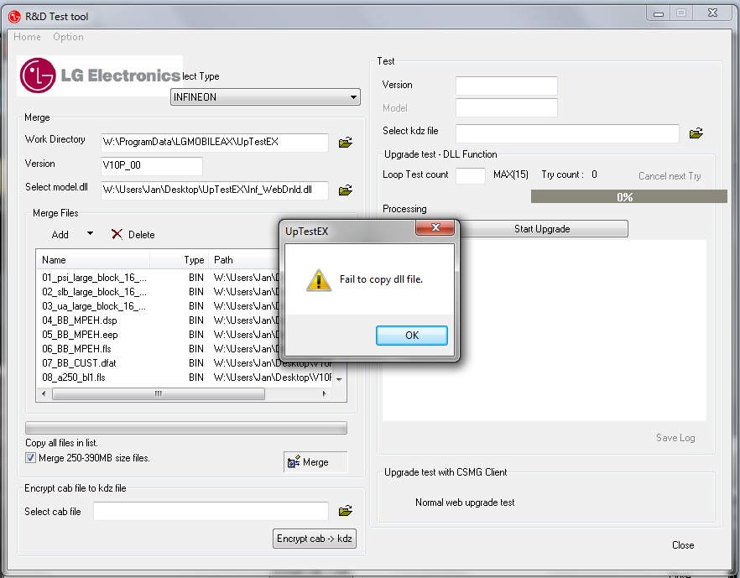Image resolution: width=740 pixels, height=578 pixels.
Task: Browse for model.dll with folder icon
Action: click(x=346, y=190)
